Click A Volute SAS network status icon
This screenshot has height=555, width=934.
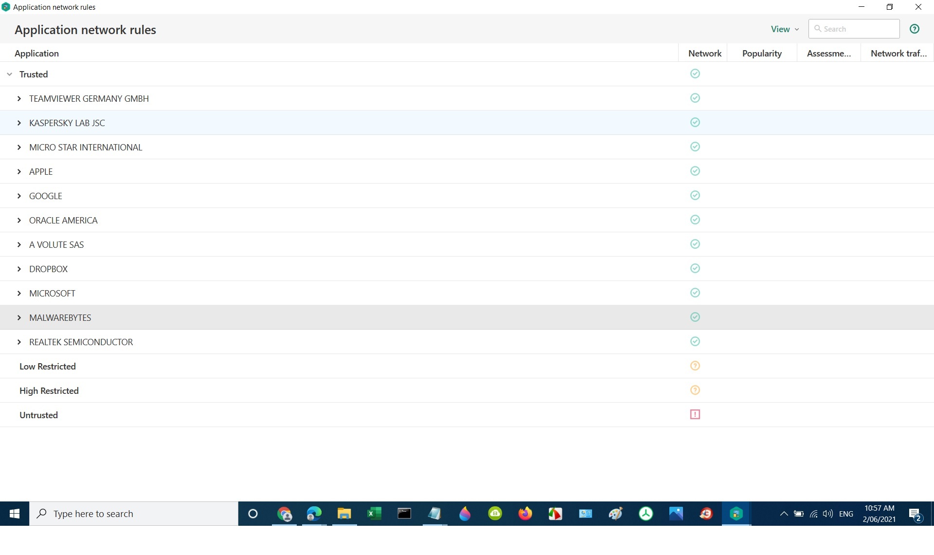coord(695,244)
